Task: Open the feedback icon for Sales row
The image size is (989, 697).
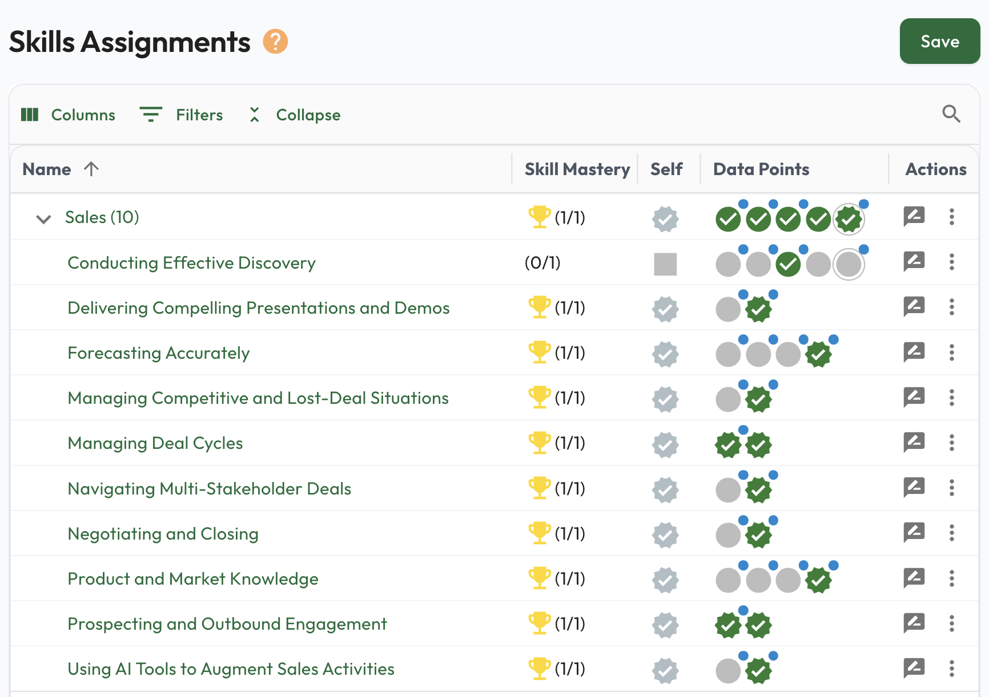Action: tap(914, 217)
